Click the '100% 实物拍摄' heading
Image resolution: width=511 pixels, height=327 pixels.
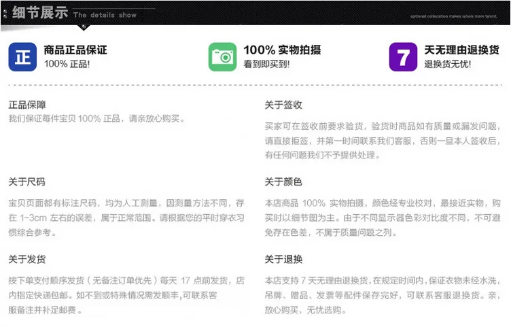282,50
